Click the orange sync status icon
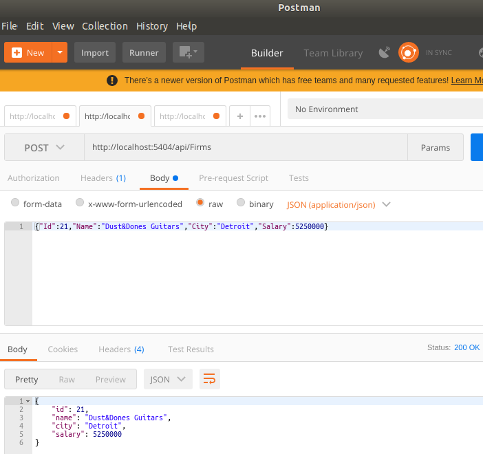Viewport: 483px width, 454px height. (x=409, y=52)
